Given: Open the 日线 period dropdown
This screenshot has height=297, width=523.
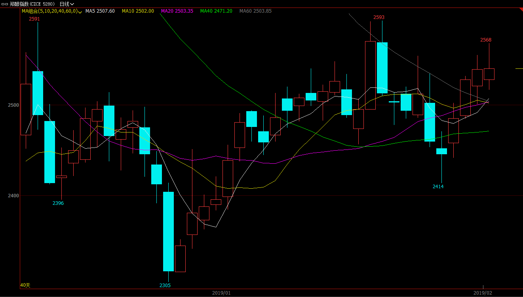Looking at the screenshot, I should coord(67,4).
